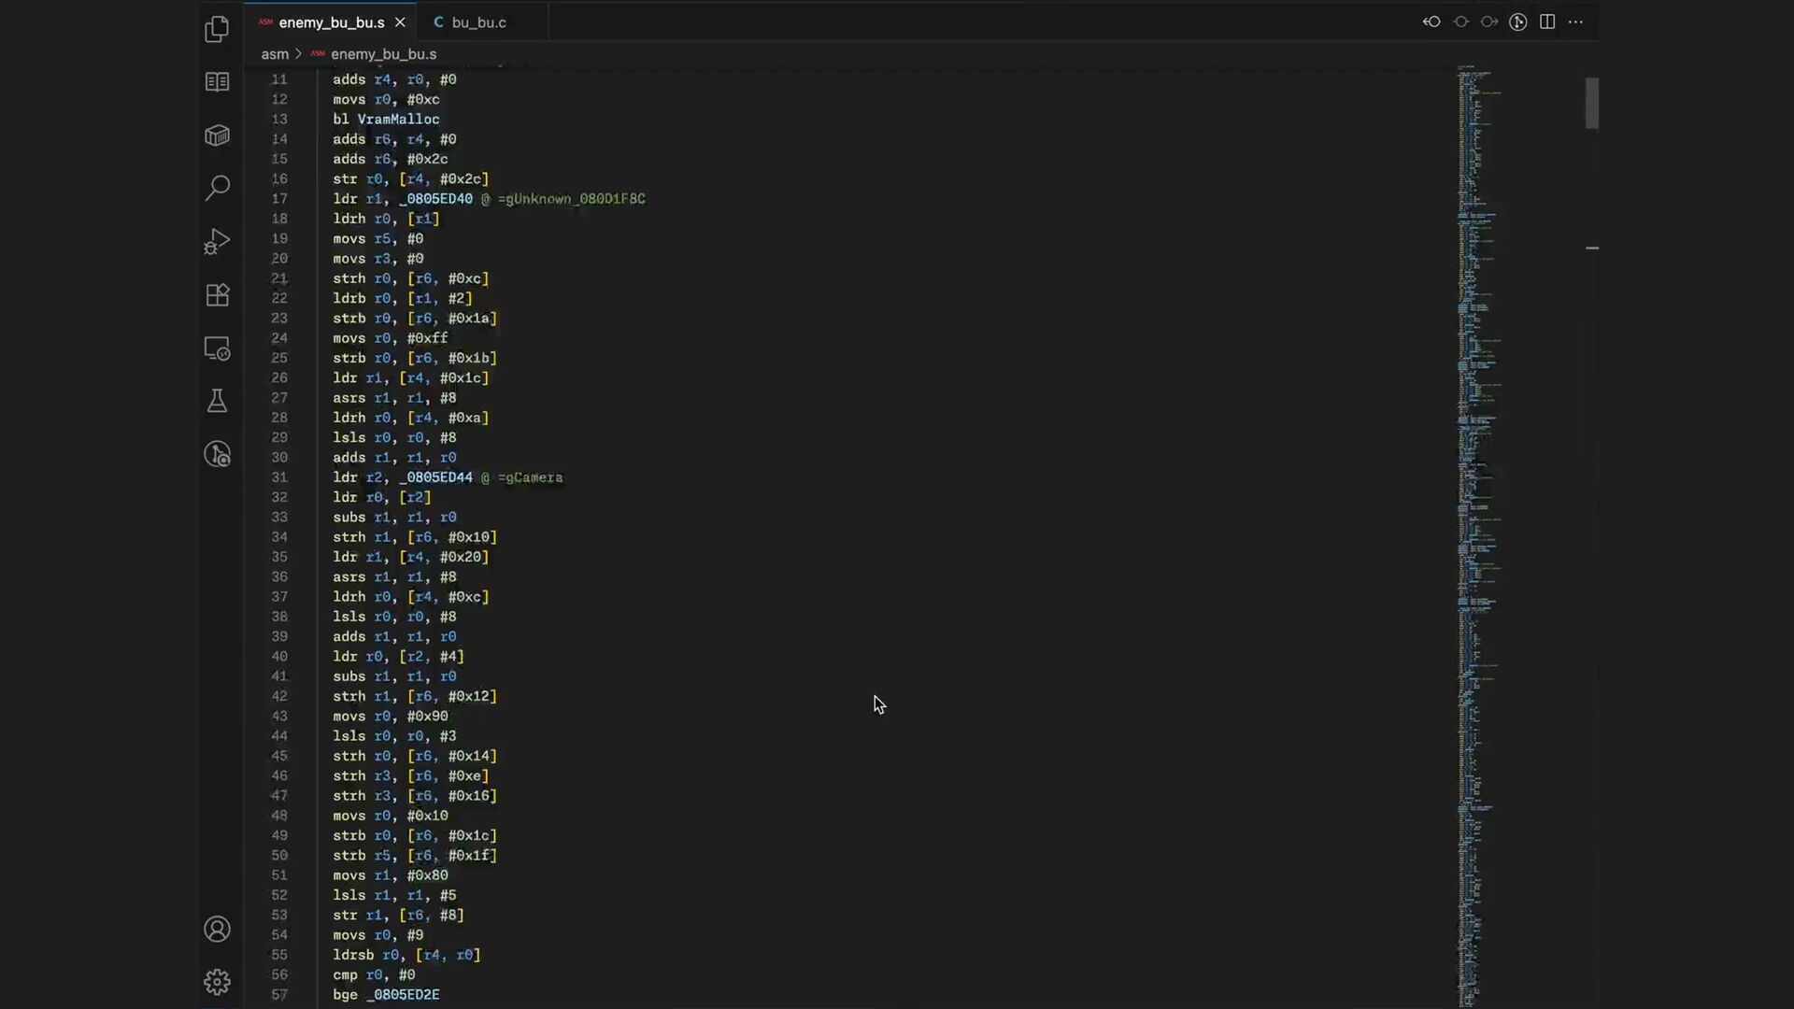Open the Accounts menu icon
The width and height of the screenshot is (1794, 1009).
(217, 930)
